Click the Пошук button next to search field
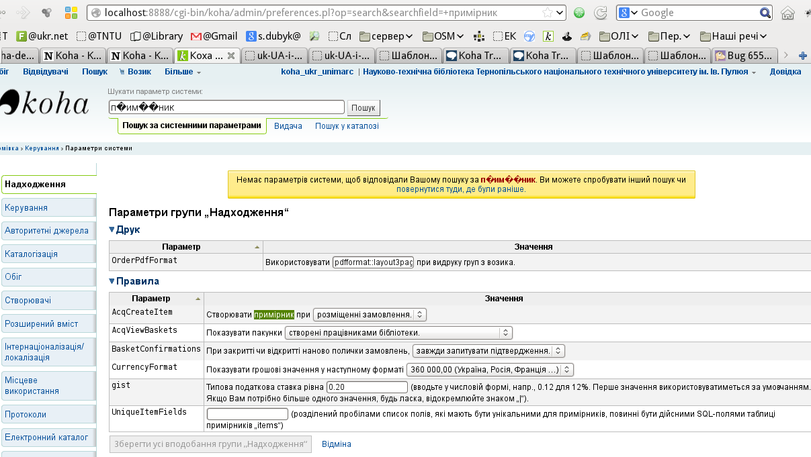The height and width of the screenshot is (457, 811). [364, 107]
